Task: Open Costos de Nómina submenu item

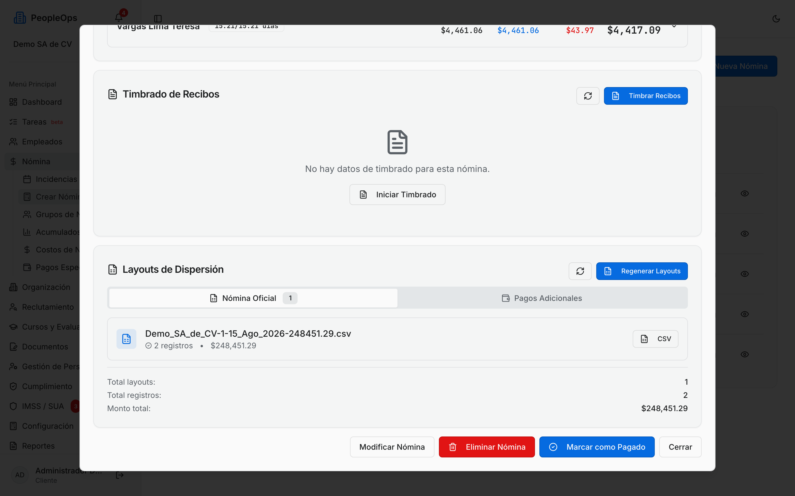Action: (49, 250)
